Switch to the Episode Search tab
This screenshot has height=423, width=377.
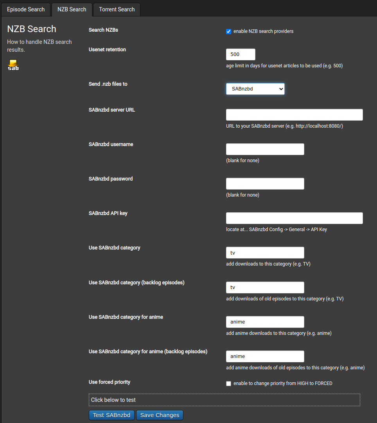click(x=26, y=9)
